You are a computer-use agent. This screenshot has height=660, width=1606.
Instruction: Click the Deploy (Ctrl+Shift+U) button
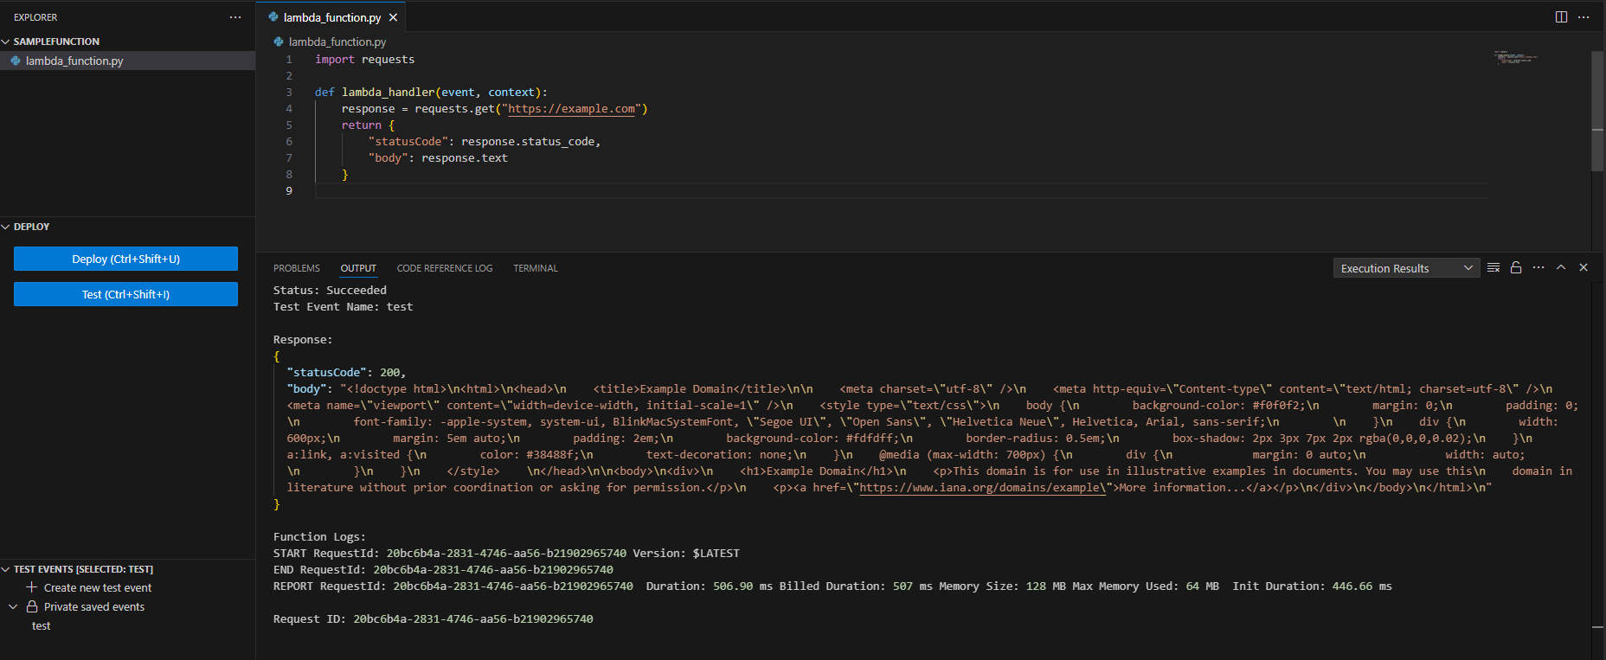click(125, 259)
